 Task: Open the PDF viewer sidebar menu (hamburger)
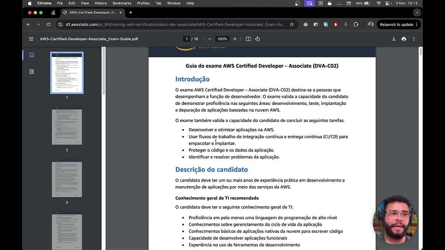click(x=31, y=39)
